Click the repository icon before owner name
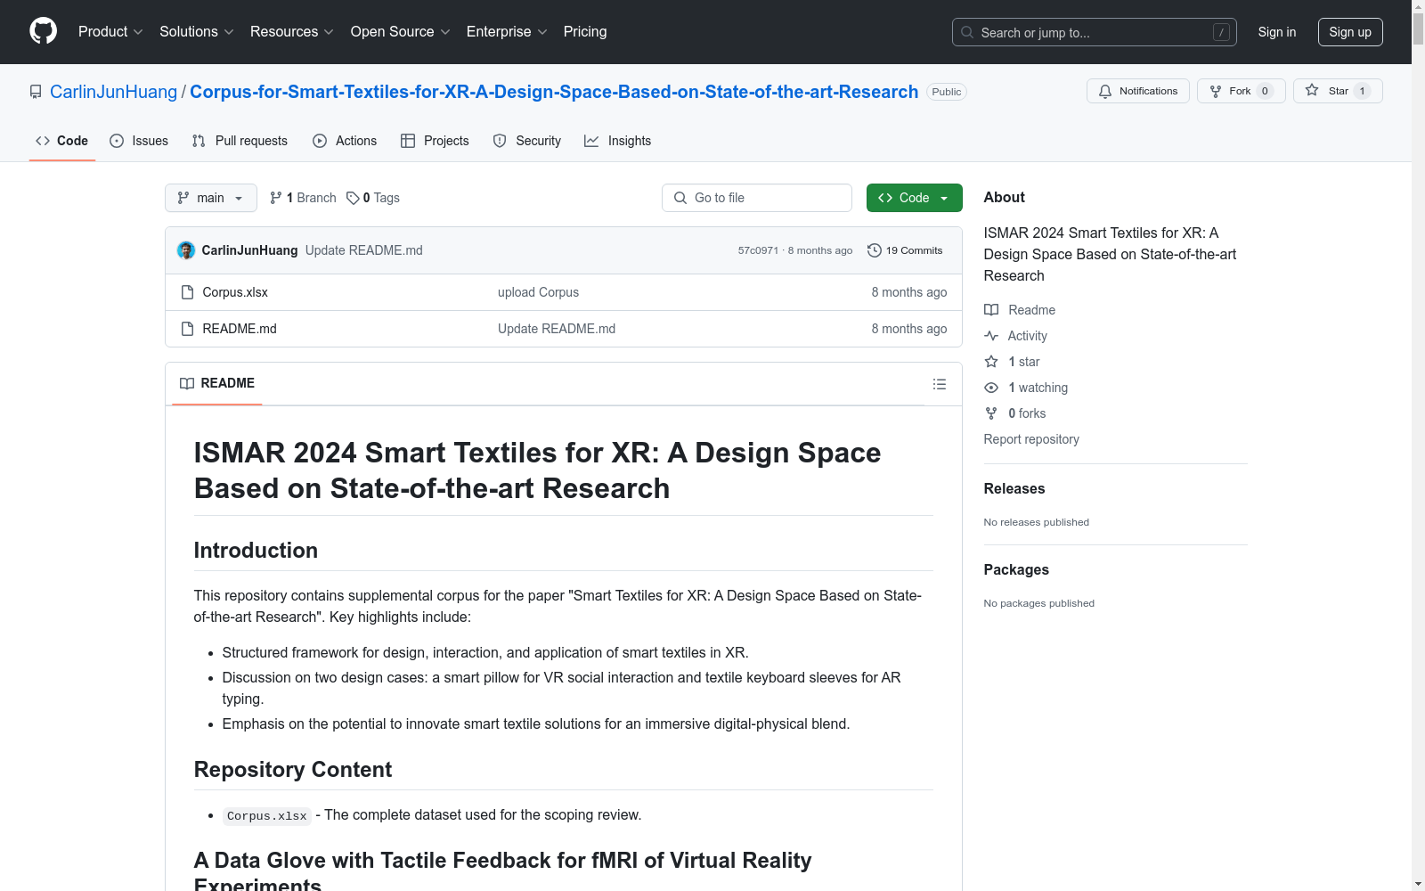 point(36,92)
